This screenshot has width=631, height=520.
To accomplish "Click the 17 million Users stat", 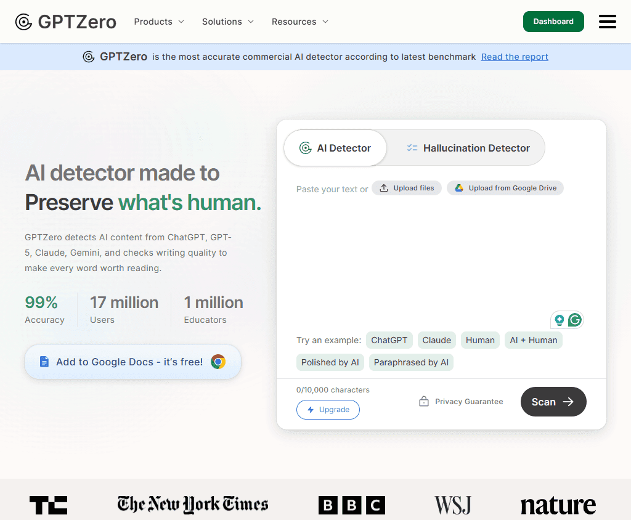I will pos(124,309).
